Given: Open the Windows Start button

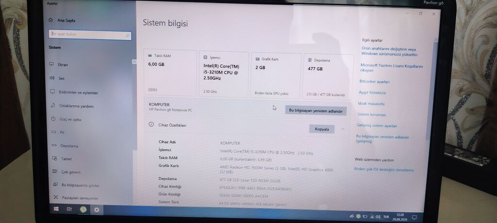Looking at the screenshot, I should point(56,209).
